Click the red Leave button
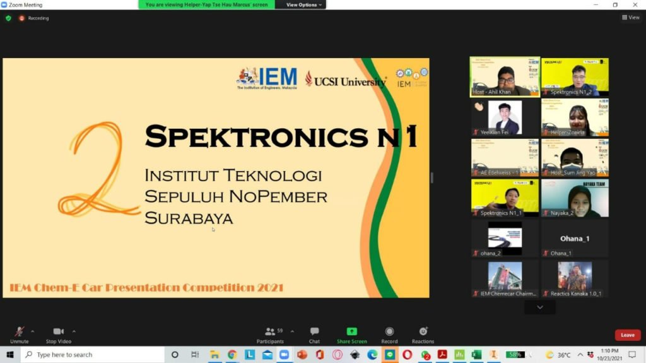Viewport: 646px width, 363px height. (628, 335)
